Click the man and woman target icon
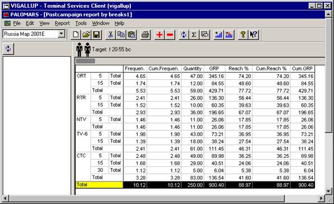 pos(83,49)
